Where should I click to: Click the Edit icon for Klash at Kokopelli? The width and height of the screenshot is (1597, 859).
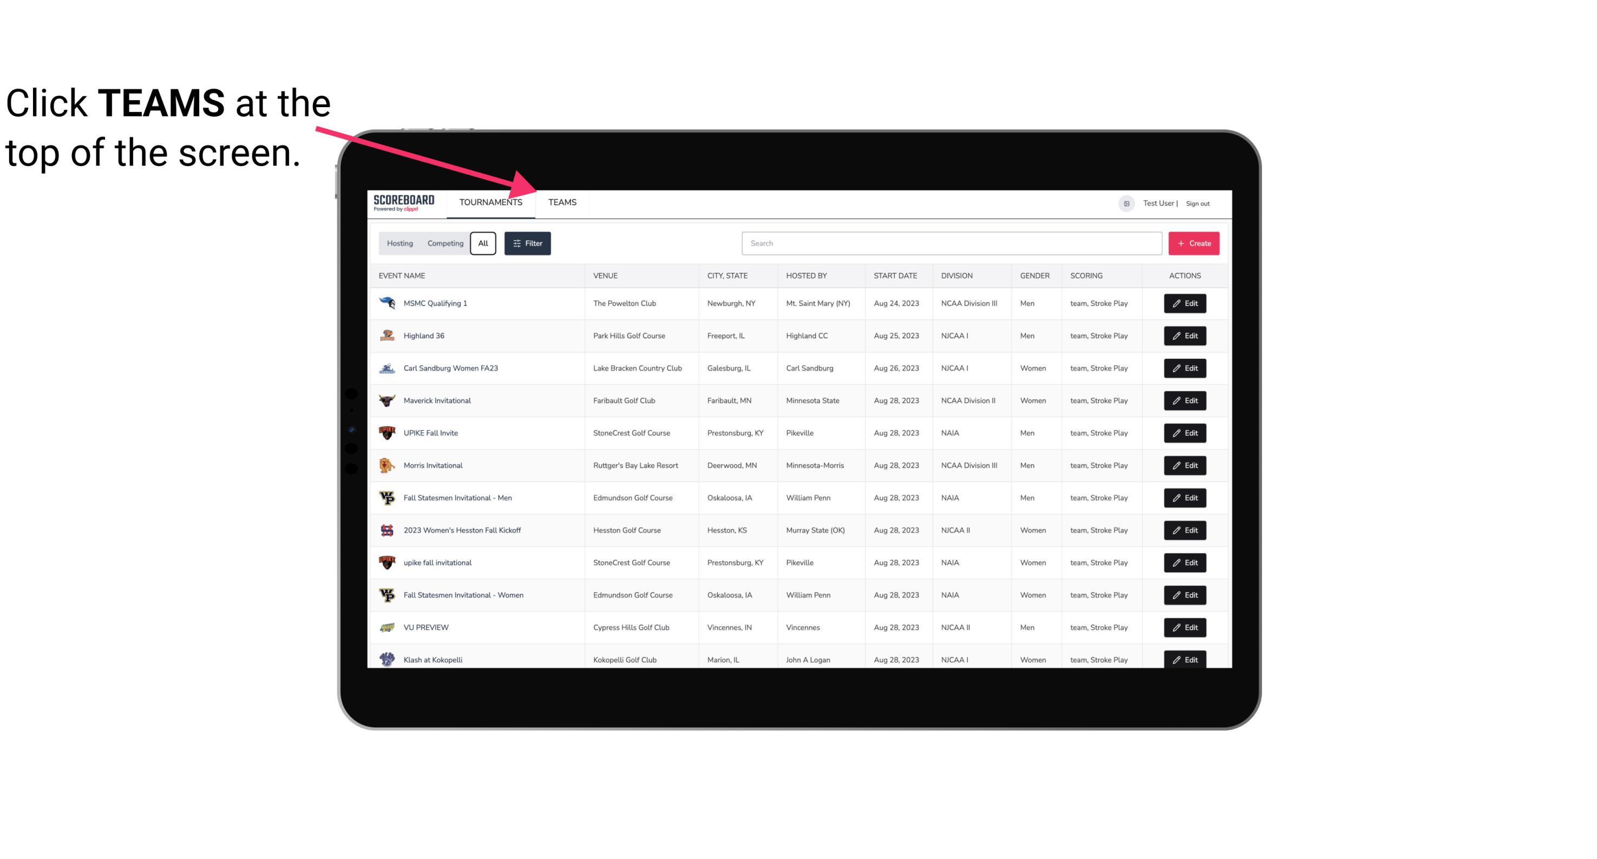[1186, 659]
